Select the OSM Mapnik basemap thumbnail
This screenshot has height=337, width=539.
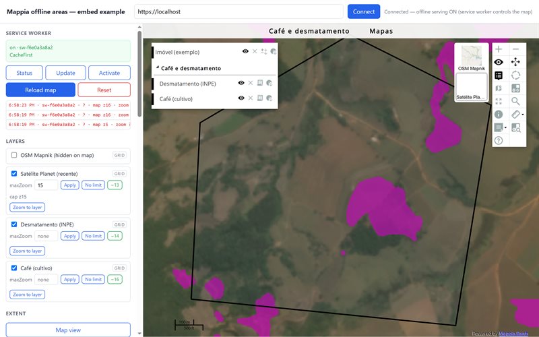coord(471,58)
